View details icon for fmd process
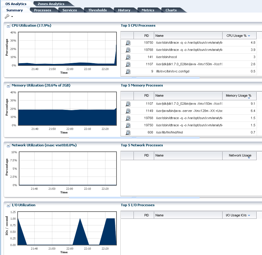This screenshot has height=255, width=262. [x=128, y=133]
